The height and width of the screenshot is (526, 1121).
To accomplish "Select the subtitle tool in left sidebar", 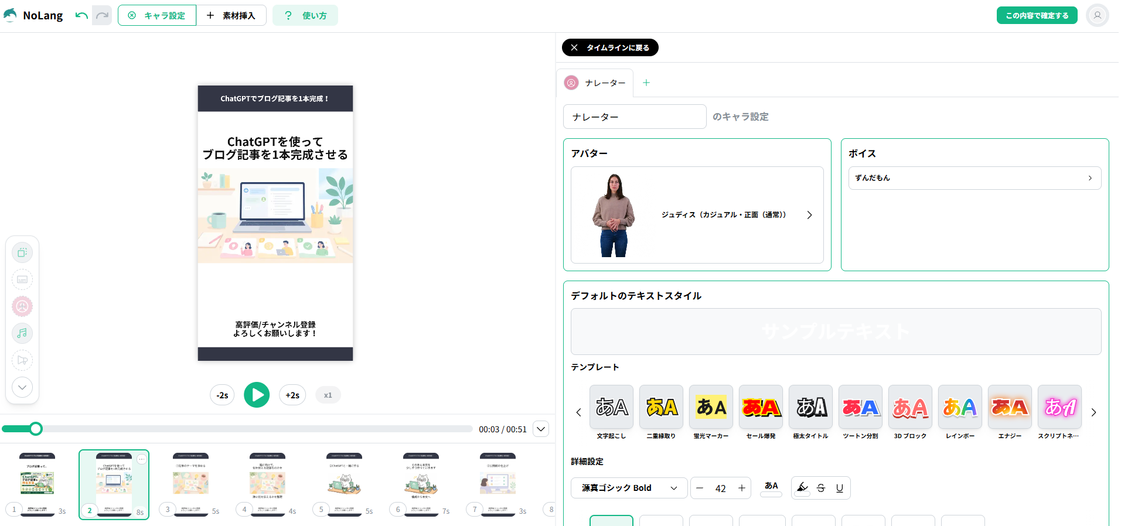I will tap(22, 279).
